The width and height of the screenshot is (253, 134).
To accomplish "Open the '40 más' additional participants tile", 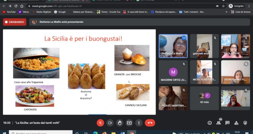I will (x=204, y=98).
